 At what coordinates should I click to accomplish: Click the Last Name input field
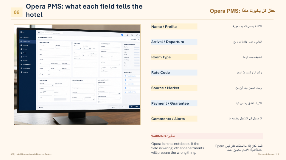63,47
